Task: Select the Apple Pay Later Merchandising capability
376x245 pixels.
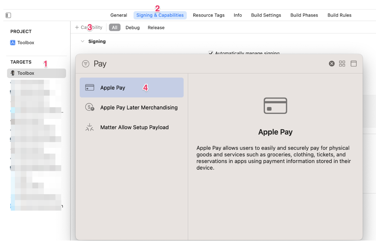Action: [x=132, y=107]
